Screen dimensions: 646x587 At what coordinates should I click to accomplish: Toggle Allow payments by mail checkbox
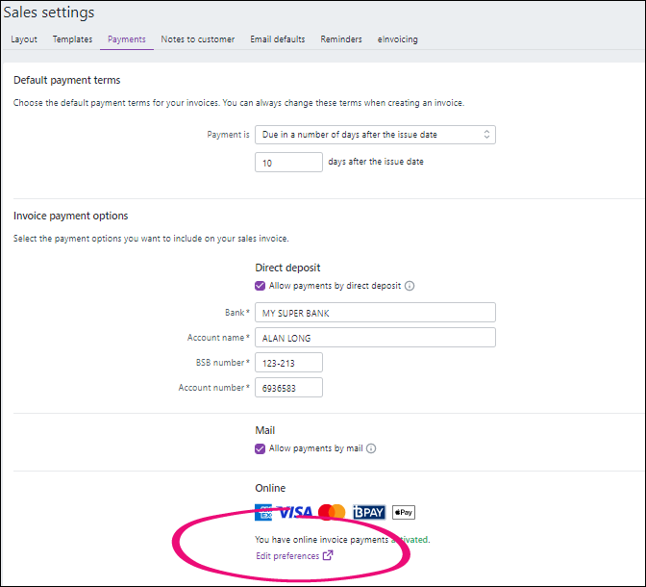tap(261, 448)
